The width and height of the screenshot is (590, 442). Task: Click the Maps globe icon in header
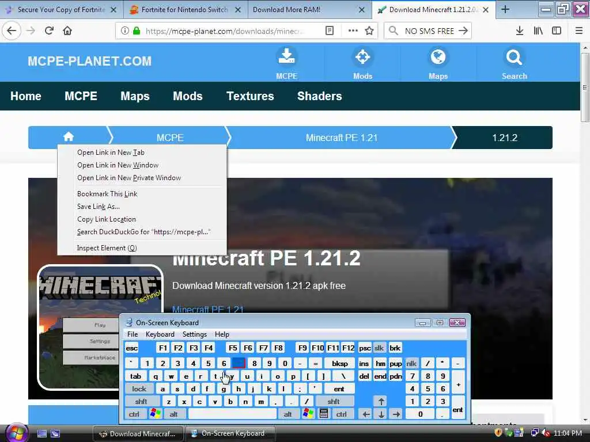coord(438,57)
